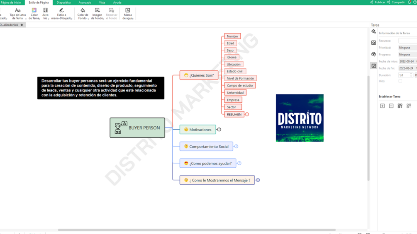Viewport: 417px width, 234px height.
Task: Click the grid minus task icon
Action: point(409,106)
